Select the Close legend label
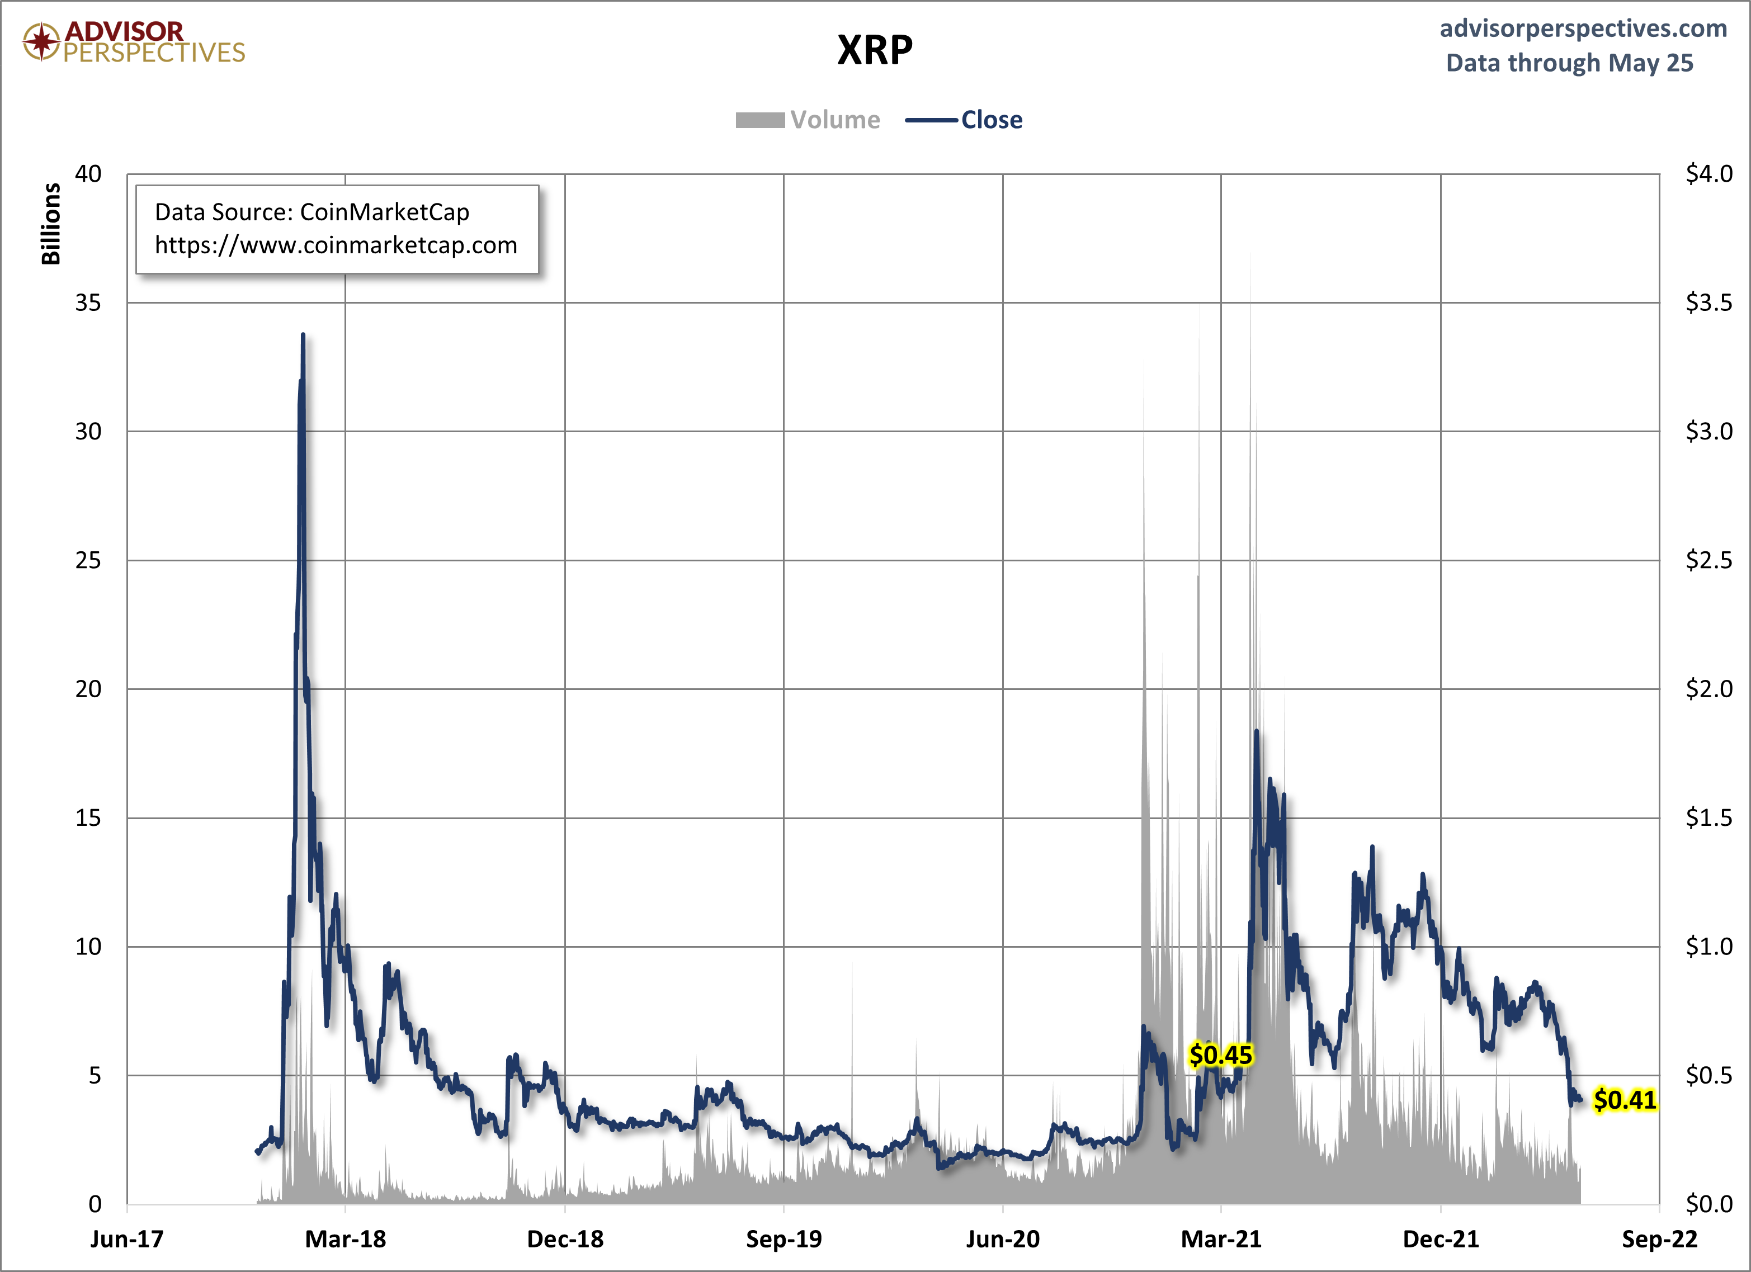Image resolution: width=1751 pixels, height=1272 pixels. [992, 120]
